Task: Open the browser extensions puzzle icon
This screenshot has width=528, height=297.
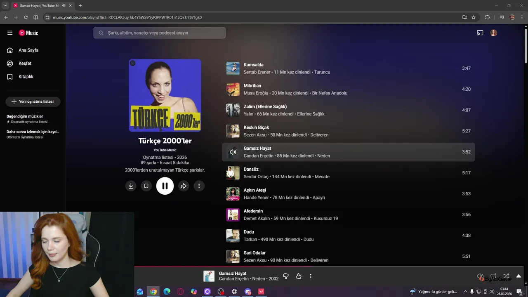Action: click(x=487, y=17)
